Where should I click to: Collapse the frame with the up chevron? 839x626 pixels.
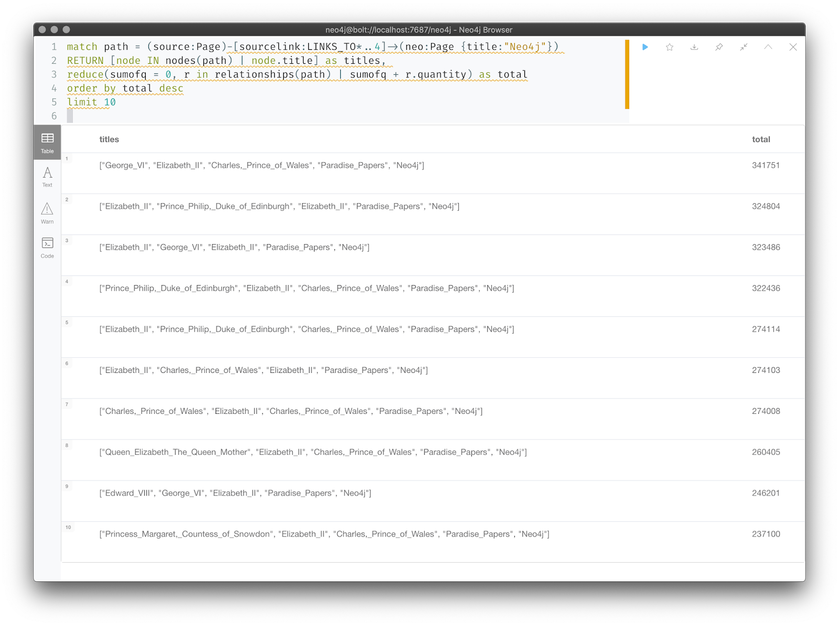pos(768,47)
